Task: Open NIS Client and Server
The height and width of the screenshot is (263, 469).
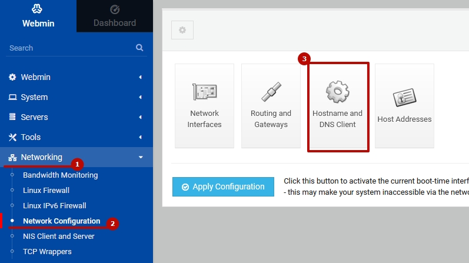Action: [59, 236]
